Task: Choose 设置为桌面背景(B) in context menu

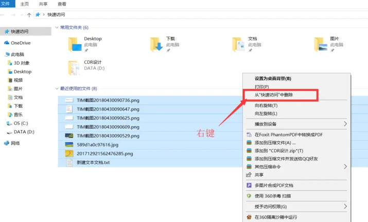Action: pos(273,78)
